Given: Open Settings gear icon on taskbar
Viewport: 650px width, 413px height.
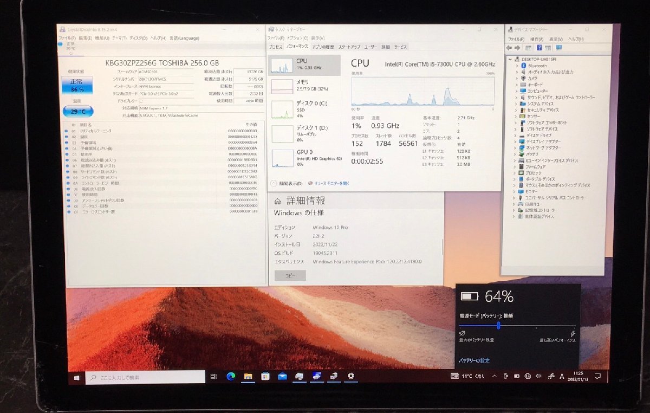Looking at the screenshot, I should [x=351, y=376].
